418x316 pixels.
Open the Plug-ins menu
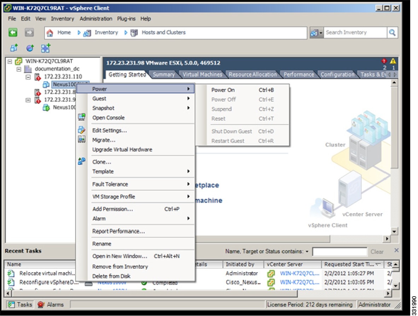pyautogui.click(x=126, y=19)
